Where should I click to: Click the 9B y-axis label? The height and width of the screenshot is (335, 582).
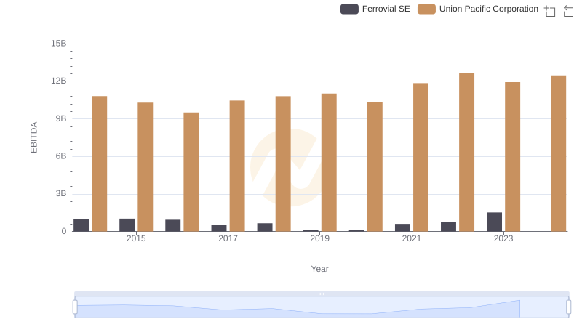coord(61,118)
